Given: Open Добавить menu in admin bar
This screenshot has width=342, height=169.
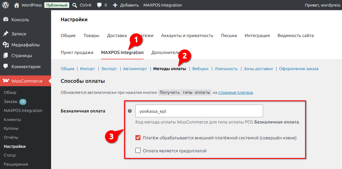Looking at the screenshot, I should pyautogui.click(x=129, y=5).
